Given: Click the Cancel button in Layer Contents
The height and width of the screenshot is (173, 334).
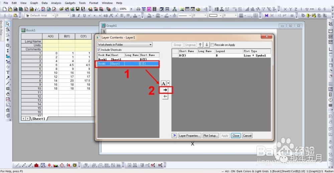Looking at the screenshot, I should [247, 136].
